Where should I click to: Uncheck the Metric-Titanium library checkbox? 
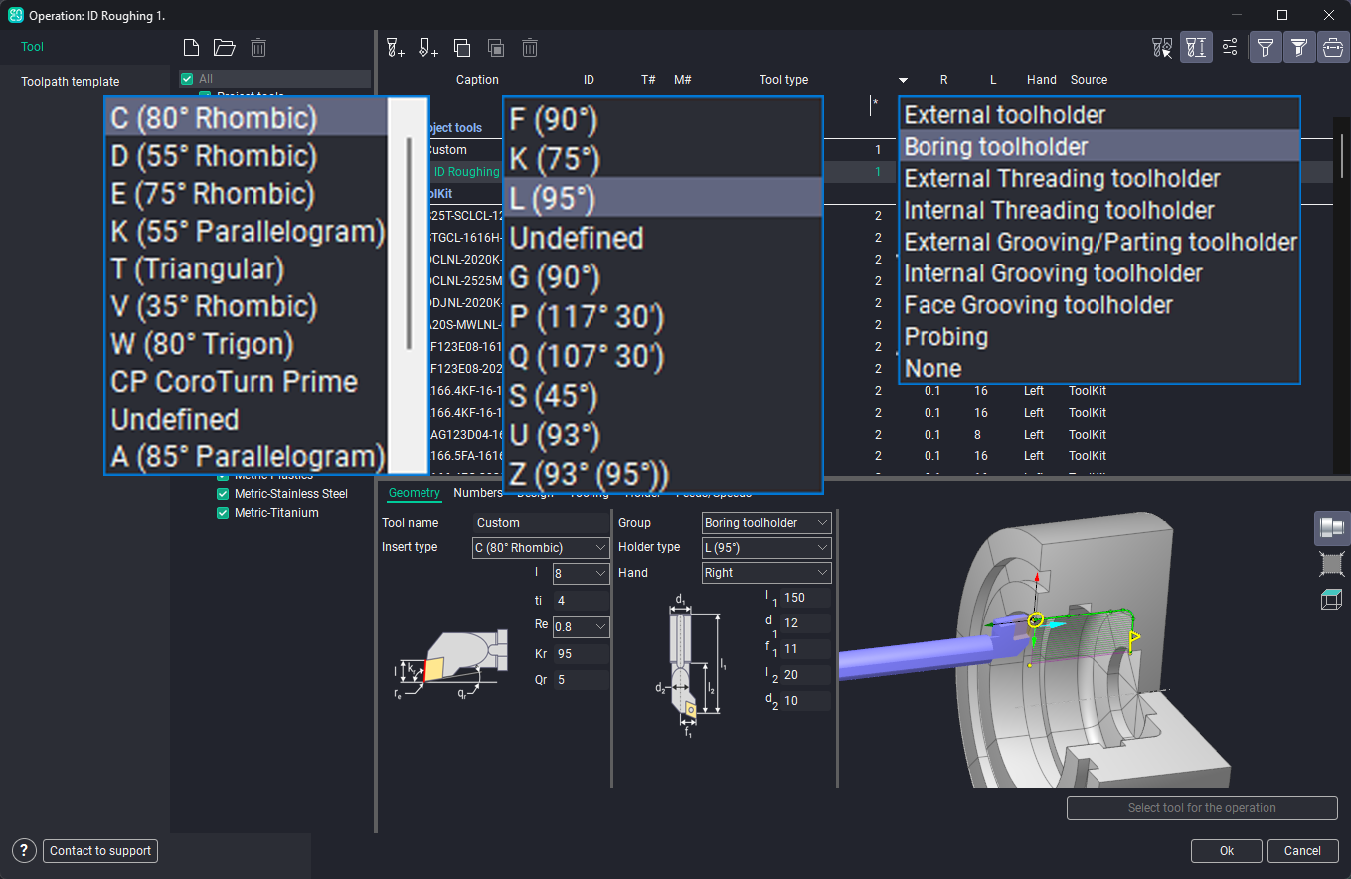[x=224, y=513]
